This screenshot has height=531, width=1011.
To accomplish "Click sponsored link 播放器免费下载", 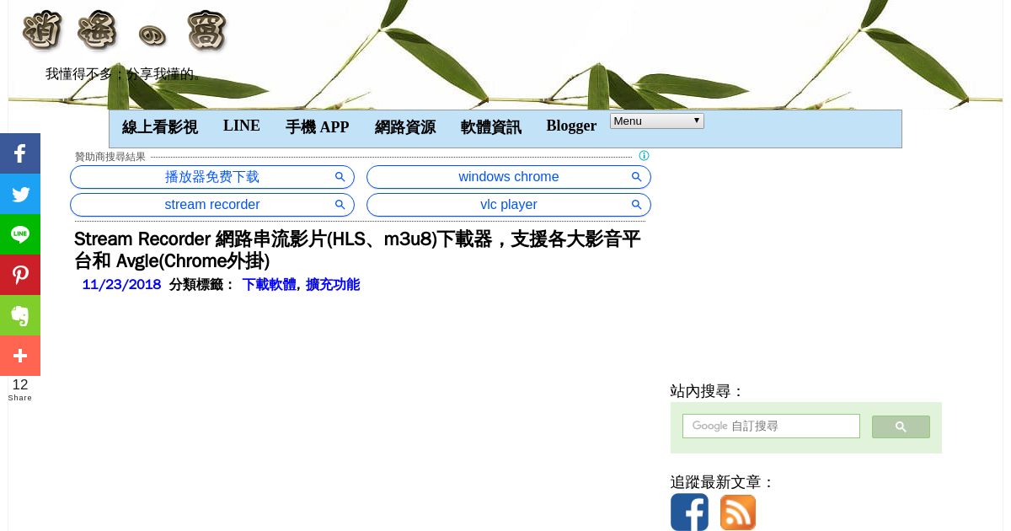I will coord(212,177).
